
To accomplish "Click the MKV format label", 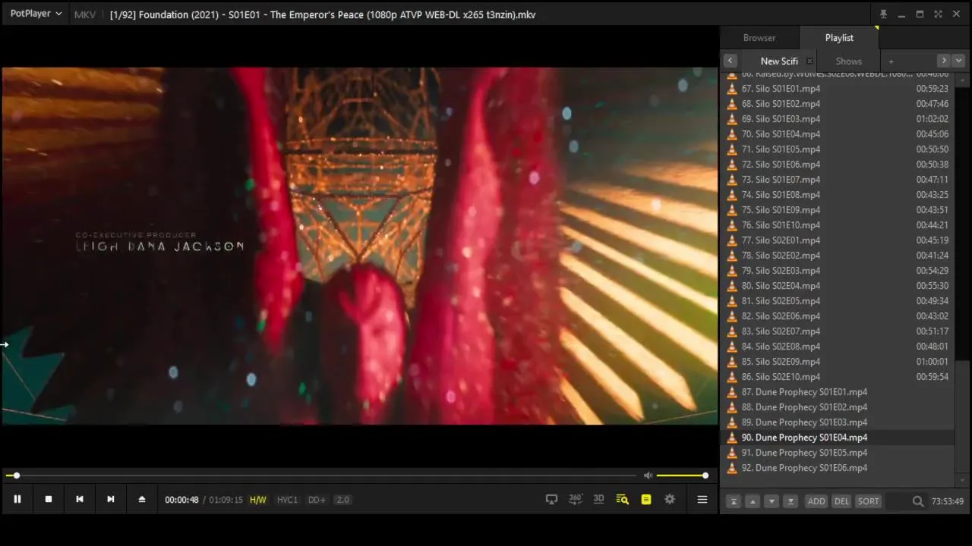I will click(x=85, y=14).
